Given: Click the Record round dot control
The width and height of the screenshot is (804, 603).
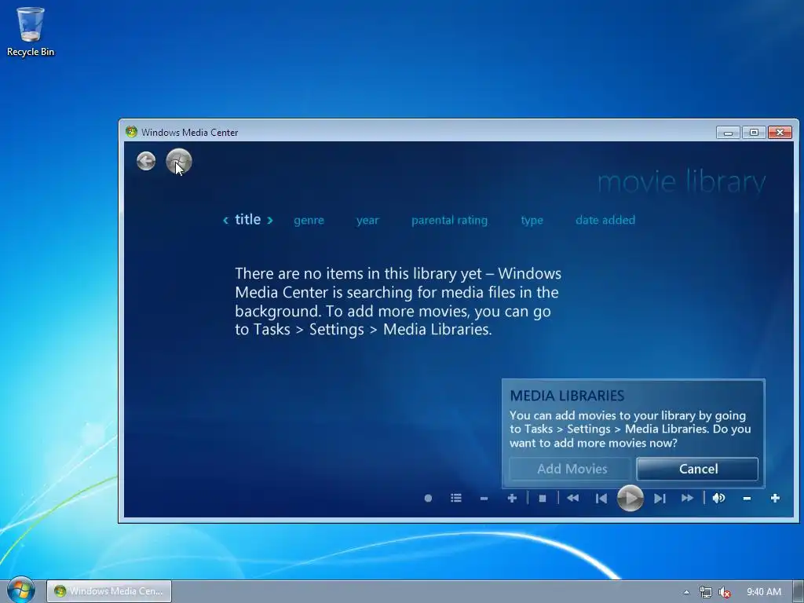Looking at the screenshot, I should [x=428, y=498].
